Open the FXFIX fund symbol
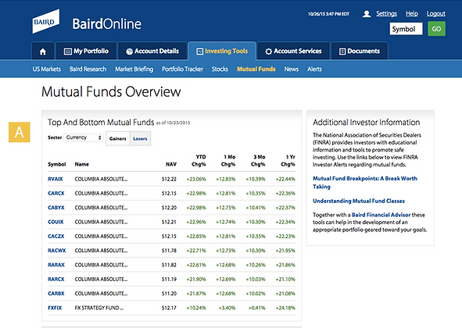This screenshot has height=328, width=462. [x=55, y=308]
